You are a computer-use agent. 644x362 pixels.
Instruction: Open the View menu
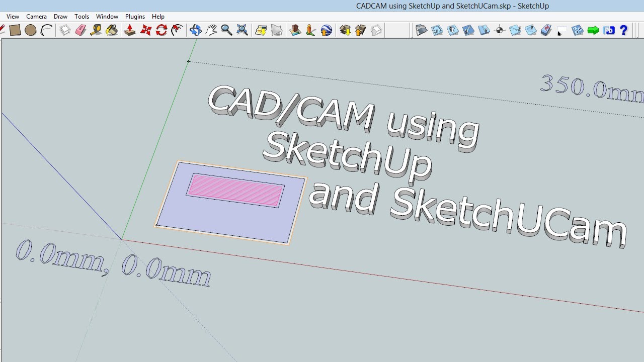click(13, 17)
